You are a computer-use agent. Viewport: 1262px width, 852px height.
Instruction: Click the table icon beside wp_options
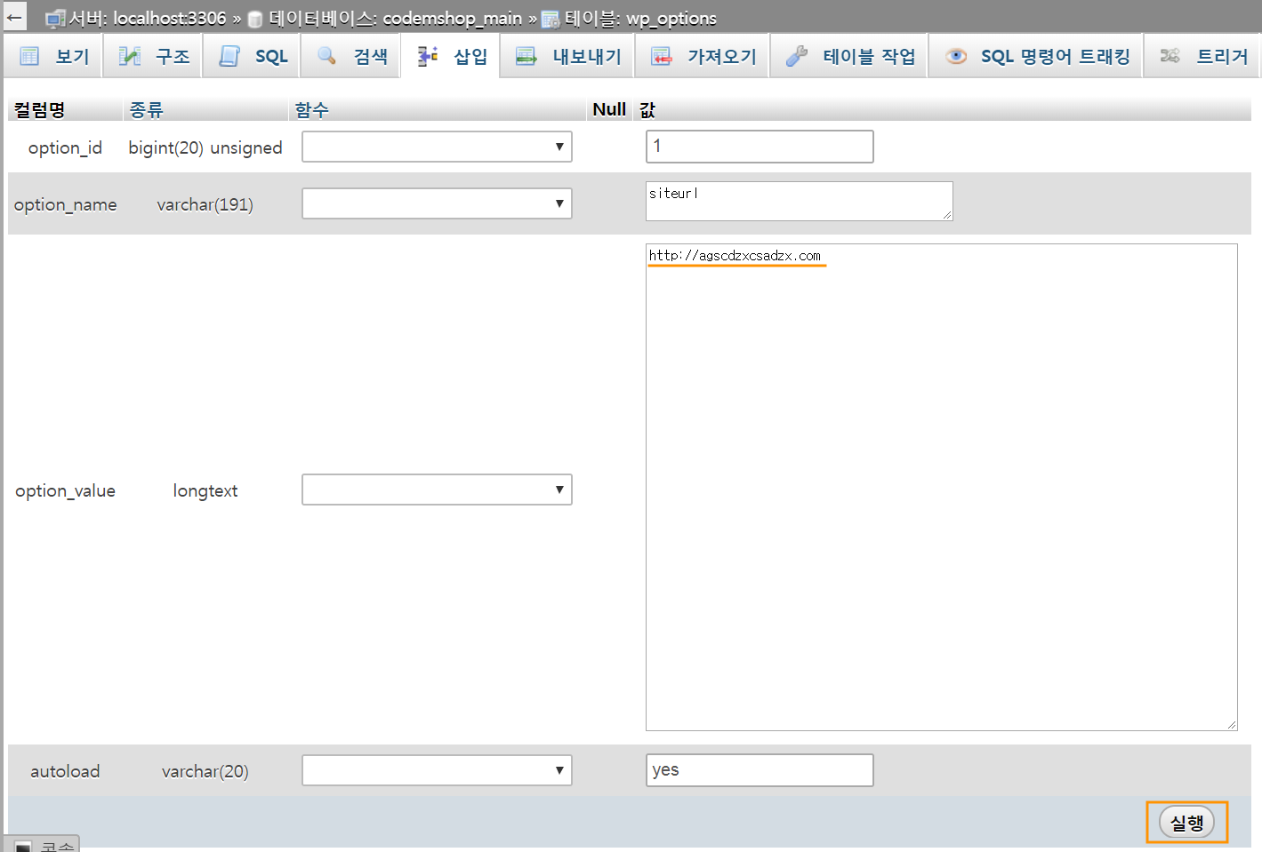551,19
